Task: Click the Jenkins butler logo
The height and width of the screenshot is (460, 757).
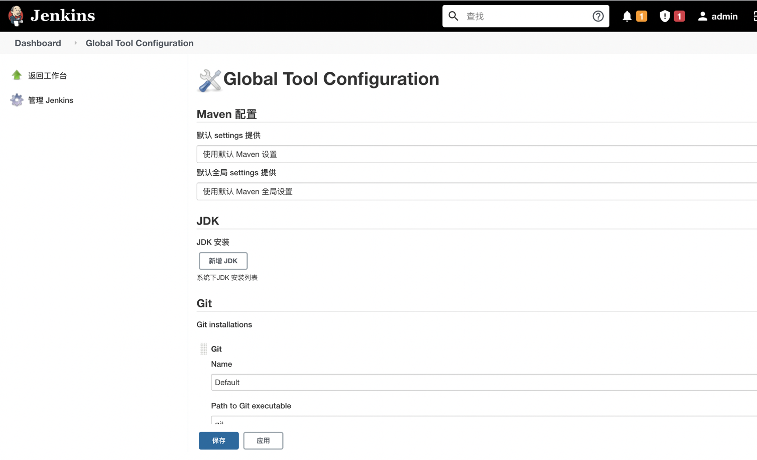Action: (x=16, y=16)
